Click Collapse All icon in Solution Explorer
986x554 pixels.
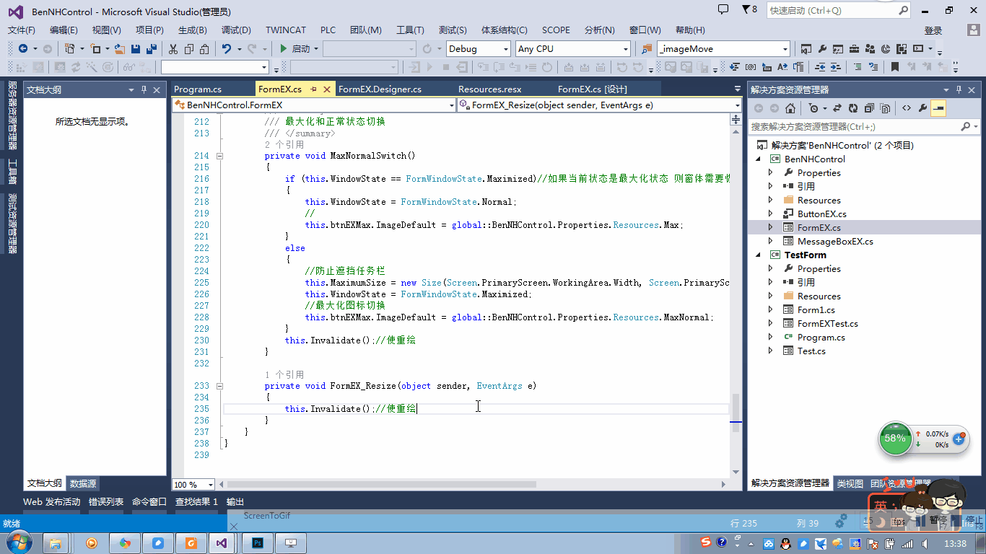pyautogui.click(x=868, y=108)
